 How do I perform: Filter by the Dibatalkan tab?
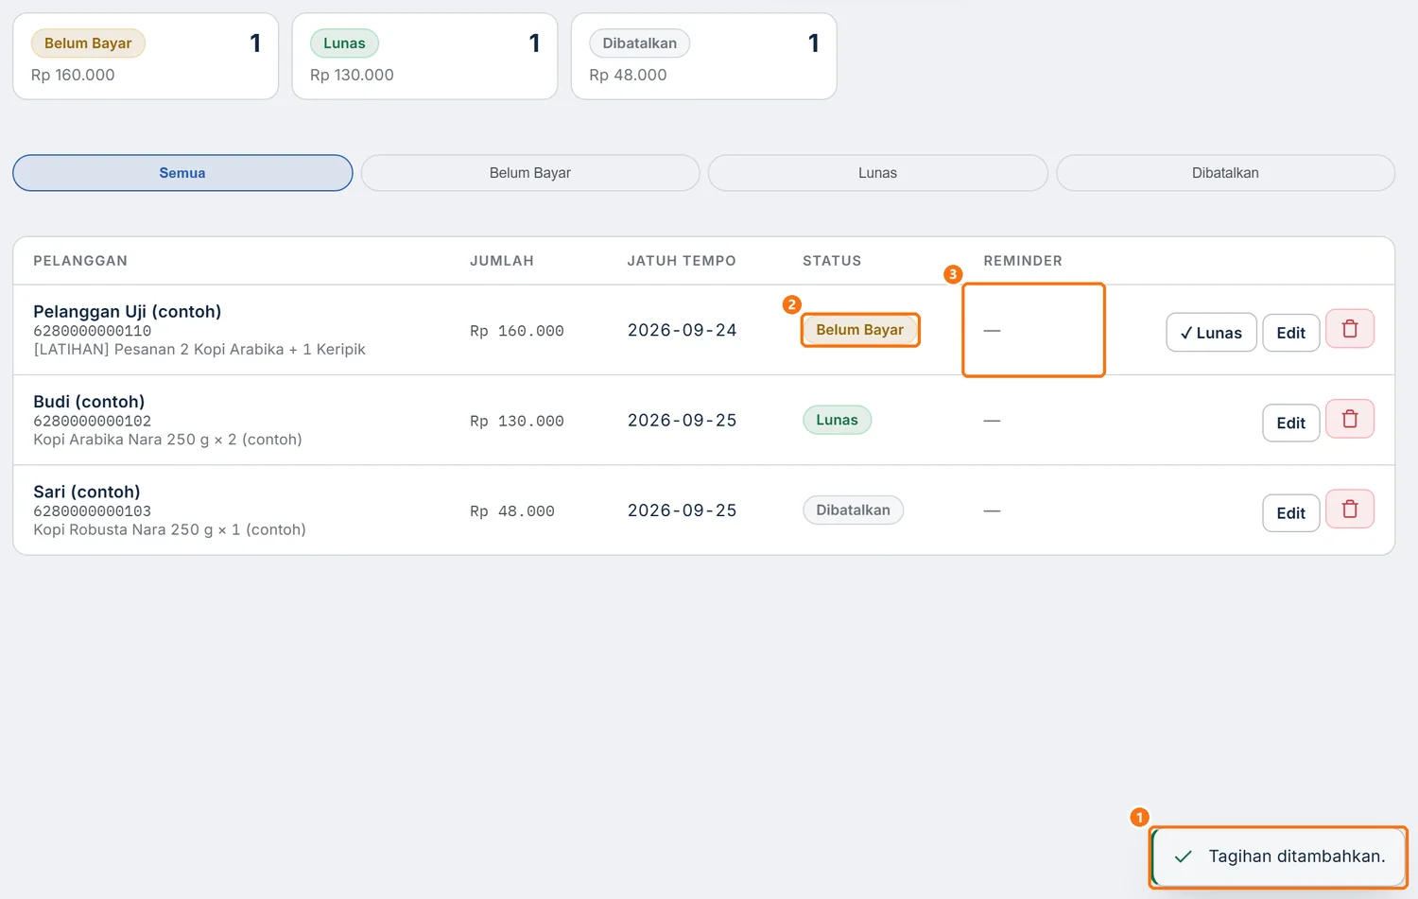click(1225, 173)
